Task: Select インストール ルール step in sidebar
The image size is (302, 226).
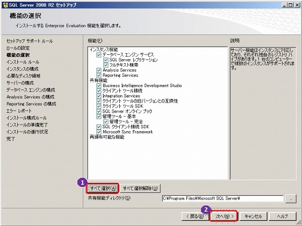Action: (23, 62)
